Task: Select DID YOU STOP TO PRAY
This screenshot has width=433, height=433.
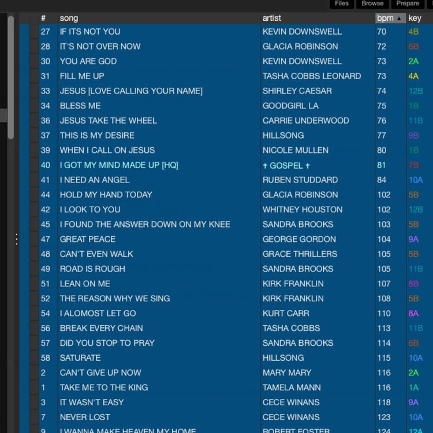Action: (107, 343)
